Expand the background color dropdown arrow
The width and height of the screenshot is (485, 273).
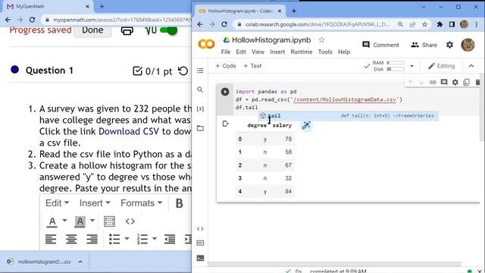point(92,221)
